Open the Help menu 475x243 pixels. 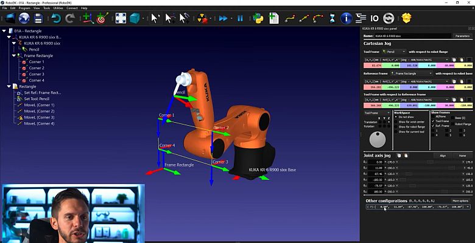(x=84, y=8)
